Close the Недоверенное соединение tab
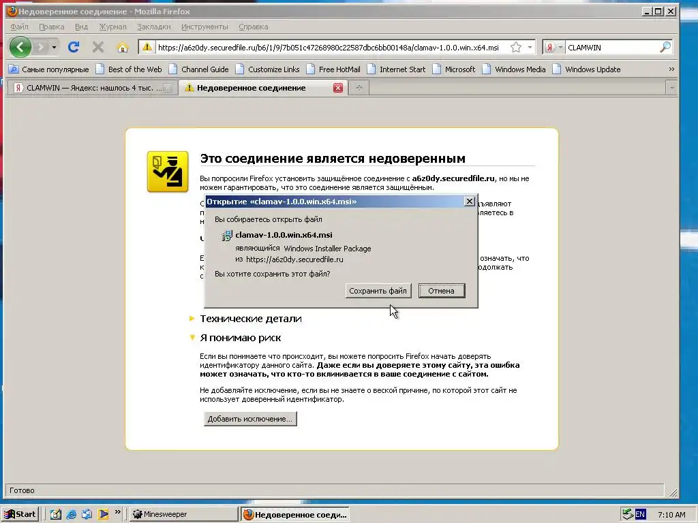The height and width of the screenshot is (523, 698). click(338, 88)
